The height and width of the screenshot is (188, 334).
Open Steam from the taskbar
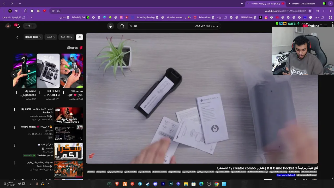click(147, 184)
